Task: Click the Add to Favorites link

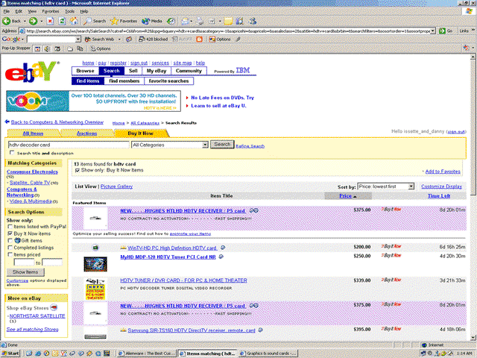Action: 443,172
